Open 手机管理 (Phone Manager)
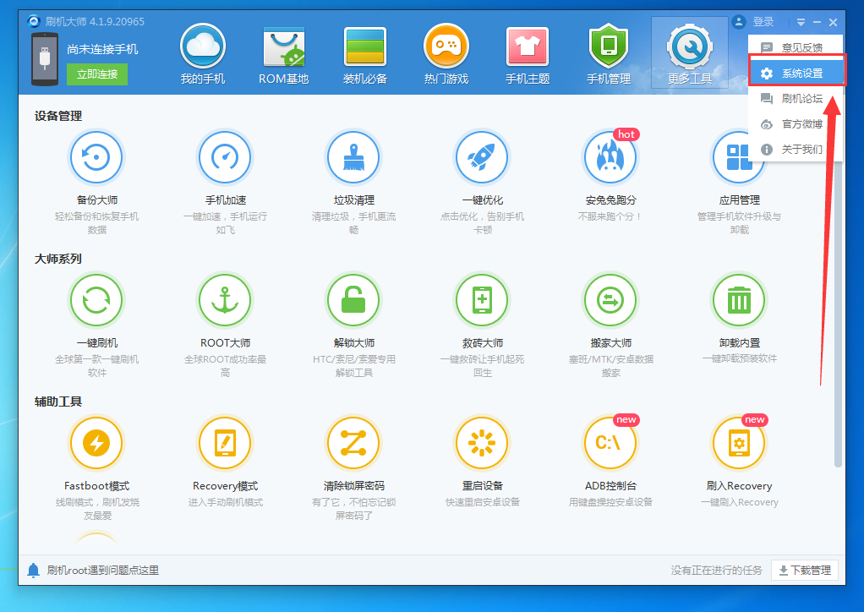 [608, 52]
